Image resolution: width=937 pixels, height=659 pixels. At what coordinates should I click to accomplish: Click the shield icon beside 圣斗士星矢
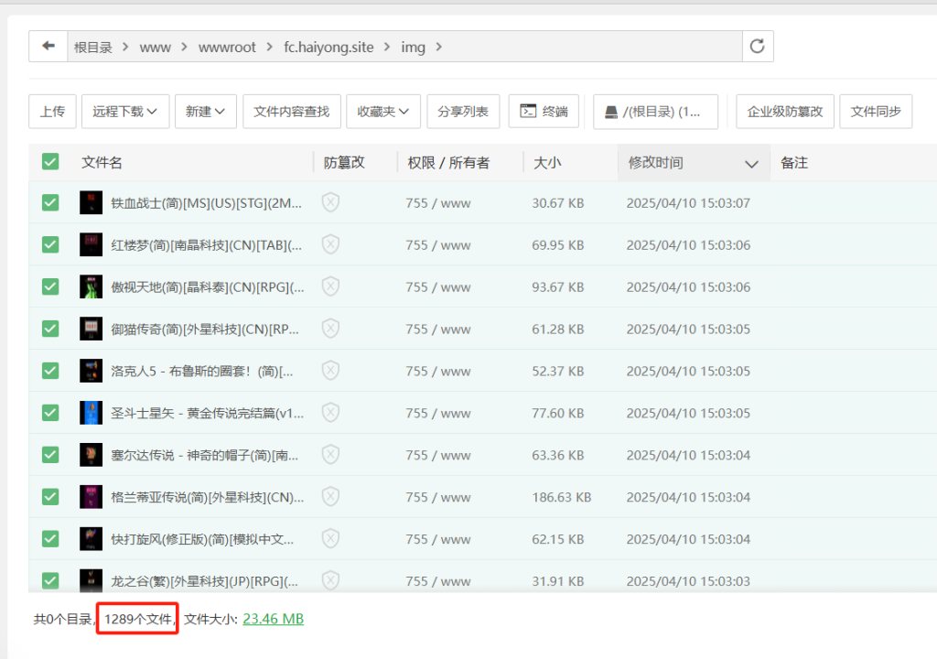pyautogui.click(x=330, y=413)
